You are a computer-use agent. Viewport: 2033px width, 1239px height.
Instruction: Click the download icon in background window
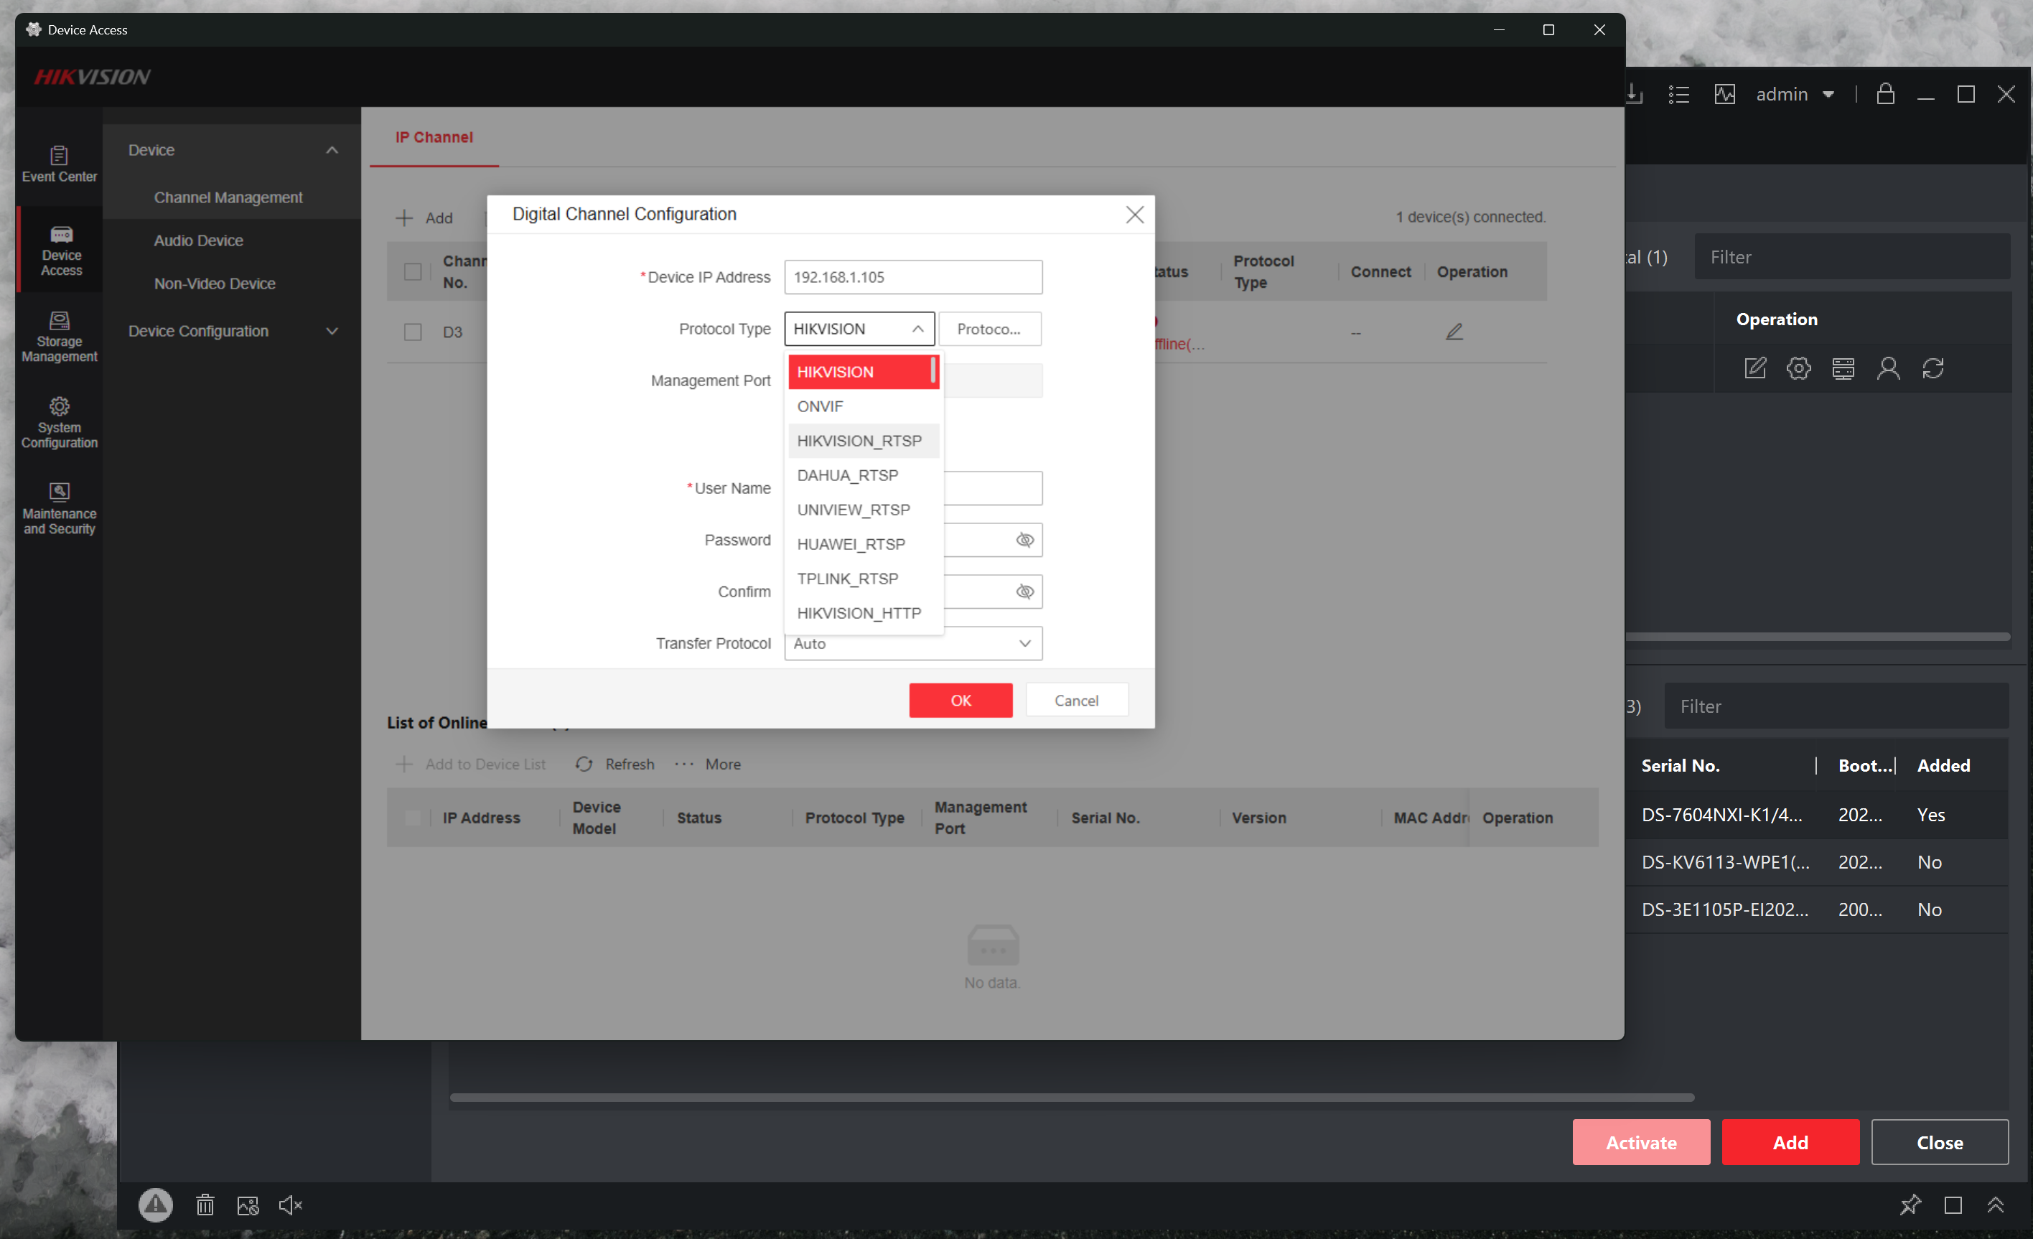[x=1634, y=94]
